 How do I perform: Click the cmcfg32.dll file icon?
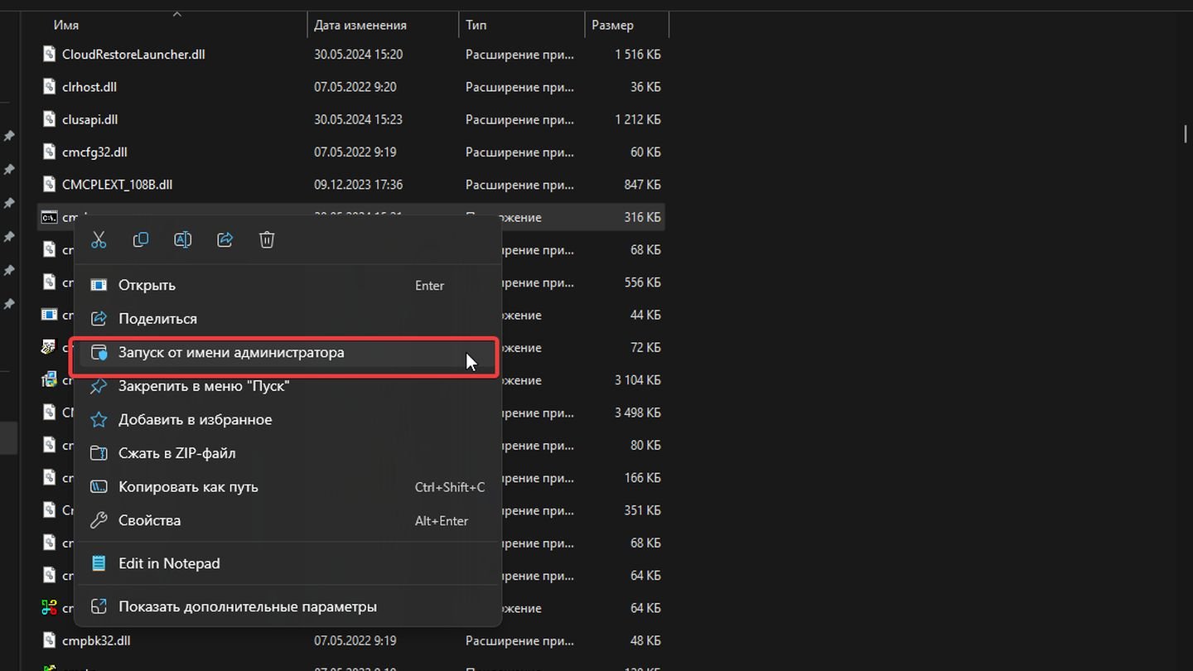[49, 152]
